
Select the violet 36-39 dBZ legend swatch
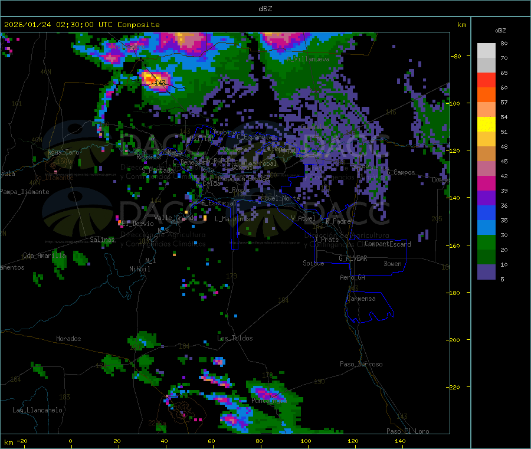[x=486, y=198]
